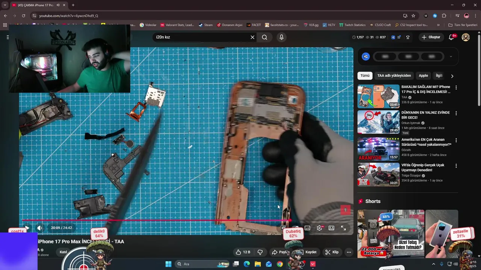Open 'BAKALIM SAĞLAM MI?' video thumbnail
Viewport: 481px width, 270px height.
pyautogui.click(x=378, y=96)
